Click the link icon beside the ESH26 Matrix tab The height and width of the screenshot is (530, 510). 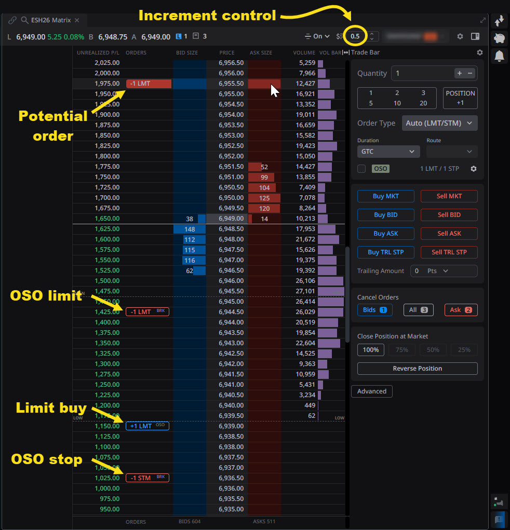point(12,20)
